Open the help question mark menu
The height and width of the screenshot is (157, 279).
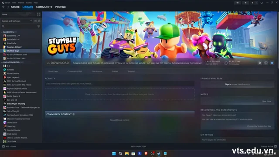pos(252,3)
